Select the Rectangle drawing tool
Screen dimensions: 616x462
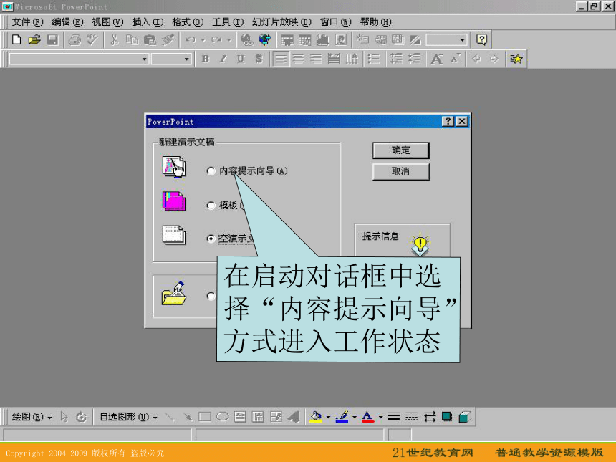tap(205, 417)
